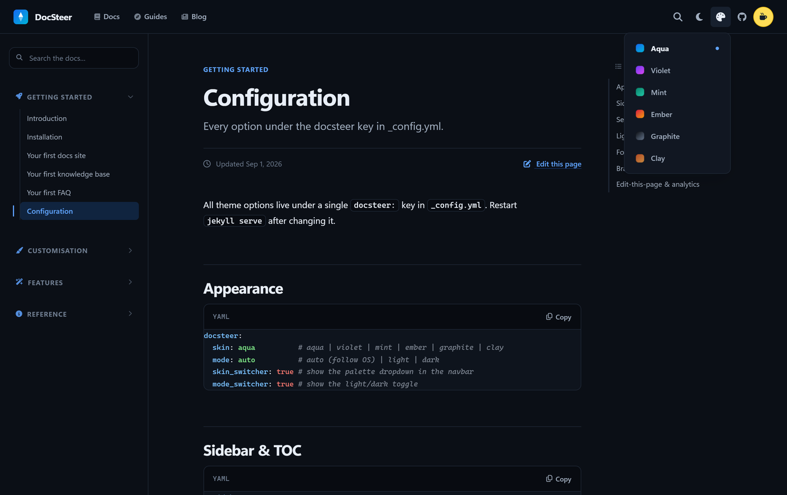Expand the Customisation section chevron
This screenshot has width=787, height=495.
[x=130, y=250]
